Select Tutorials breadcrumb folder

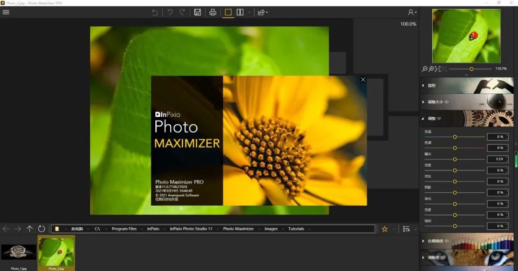click(296, 229)
